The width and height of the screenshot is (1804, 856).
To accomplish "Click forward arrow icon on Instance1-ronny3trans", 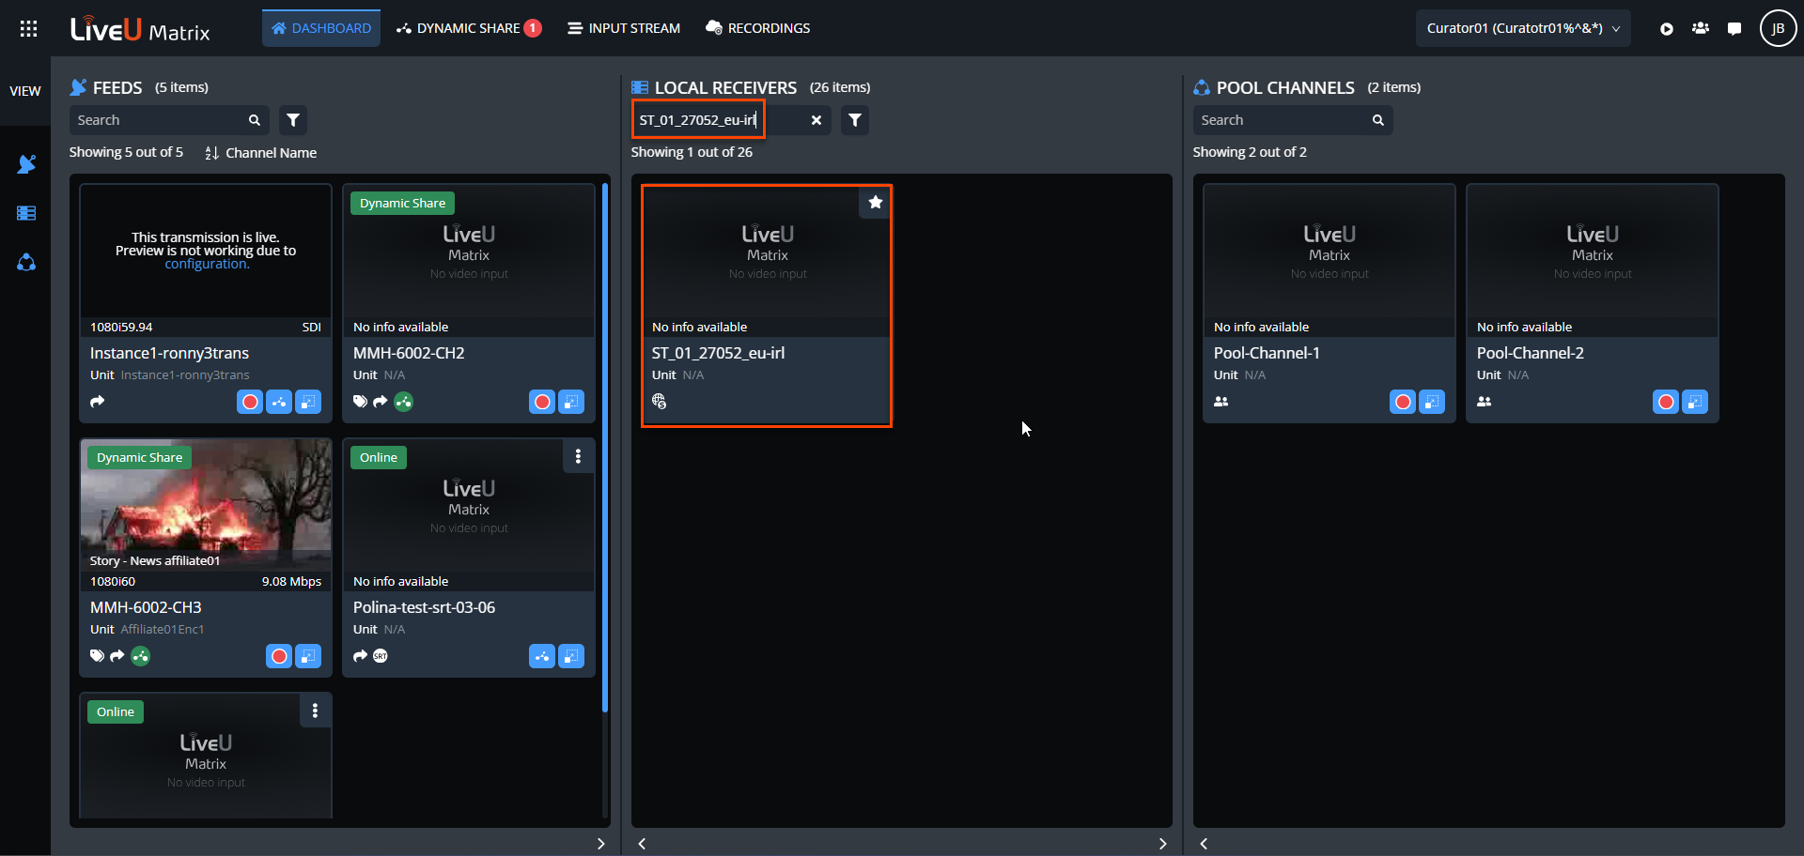I will (x=98, y=402).
